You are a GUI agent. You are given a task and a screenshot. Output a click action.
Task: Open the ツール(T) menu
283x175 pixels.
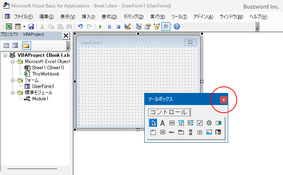point(179,17)
